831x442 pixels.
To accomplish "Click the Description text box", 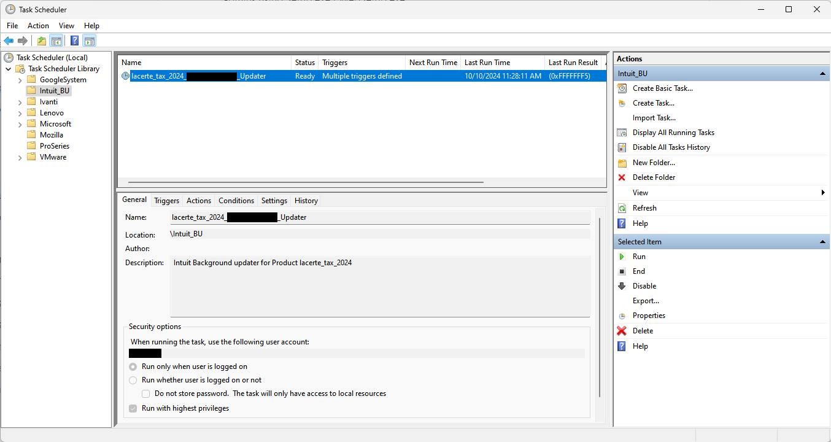I will click(380, 287).
